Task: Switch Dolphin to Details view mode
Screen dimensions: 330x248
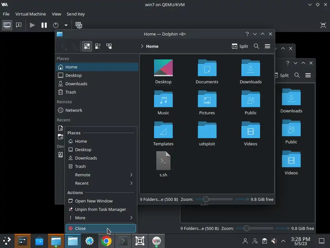Action: (x=109, y=46)
